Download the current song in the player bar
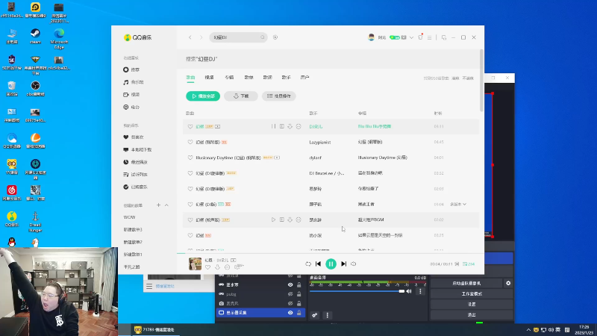Viewport: 597px width, 336px height. coord(217,267)
